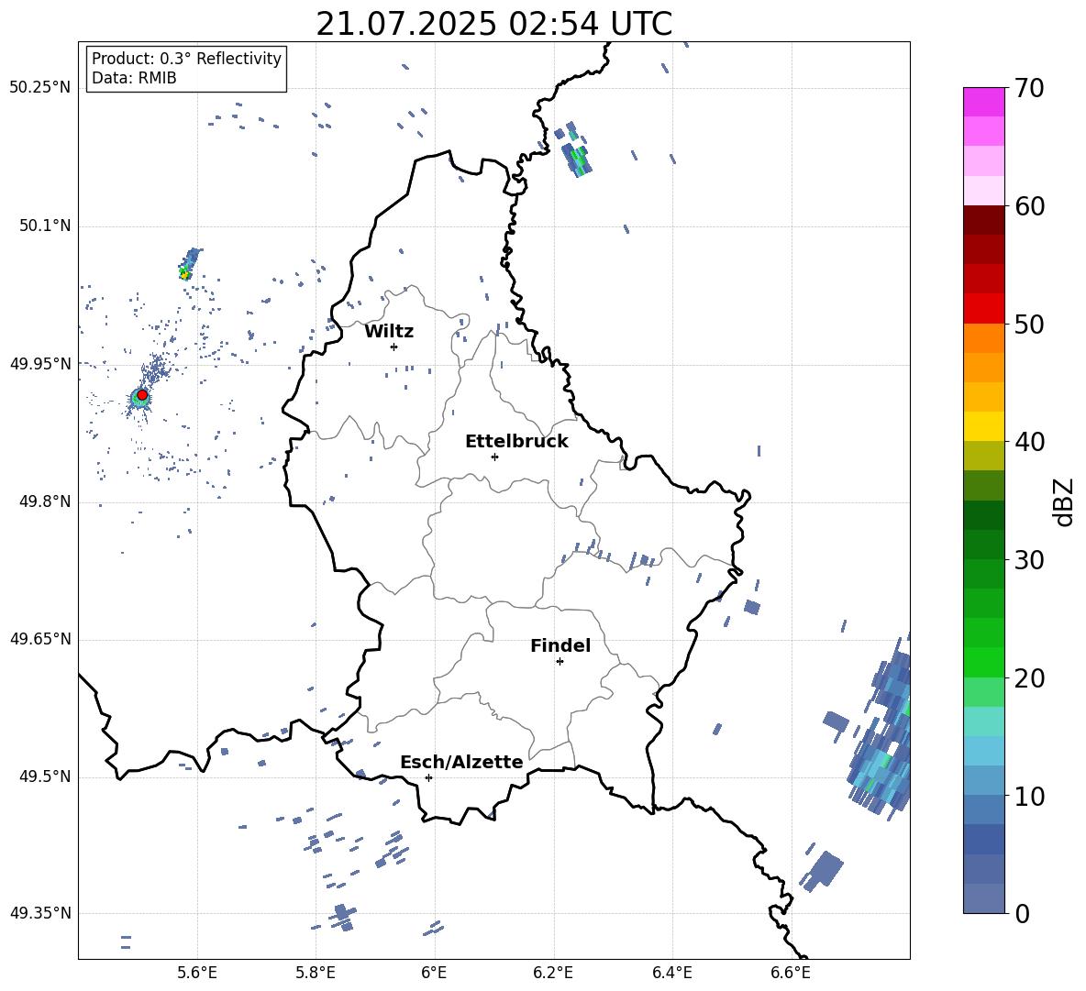Click the 50.1°N latitude label

pyautogui.click(x=45, y=226)
